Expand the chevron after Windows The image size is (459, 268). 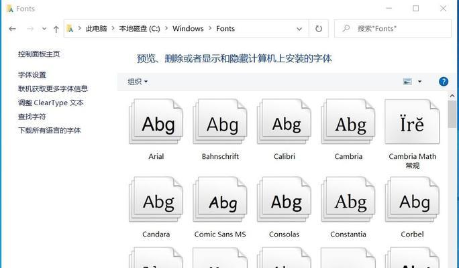pos(210,28)
